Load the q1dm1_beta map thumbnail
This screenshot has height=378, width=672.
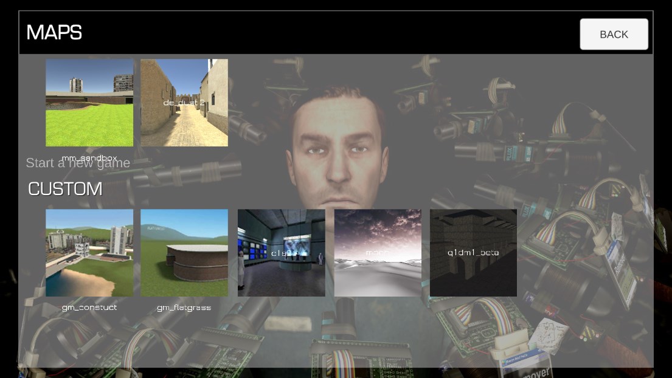(x=473, y=253)
